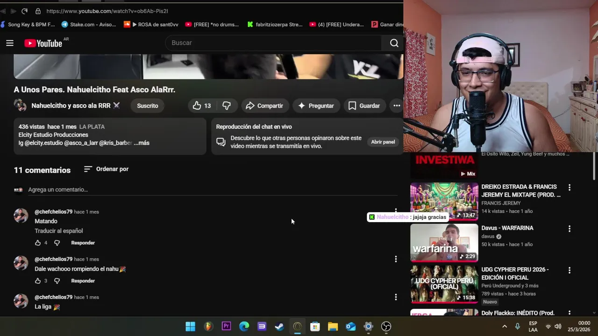Open more actions menu beside Guardar
Image resolution: width=598 pixels, height=336 pixels.
(x=397, y=106)
